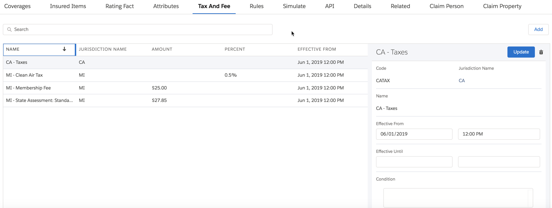Click the Update button
Image resolution: width=552 pixels, height=208 pixels.
[521, 52]
